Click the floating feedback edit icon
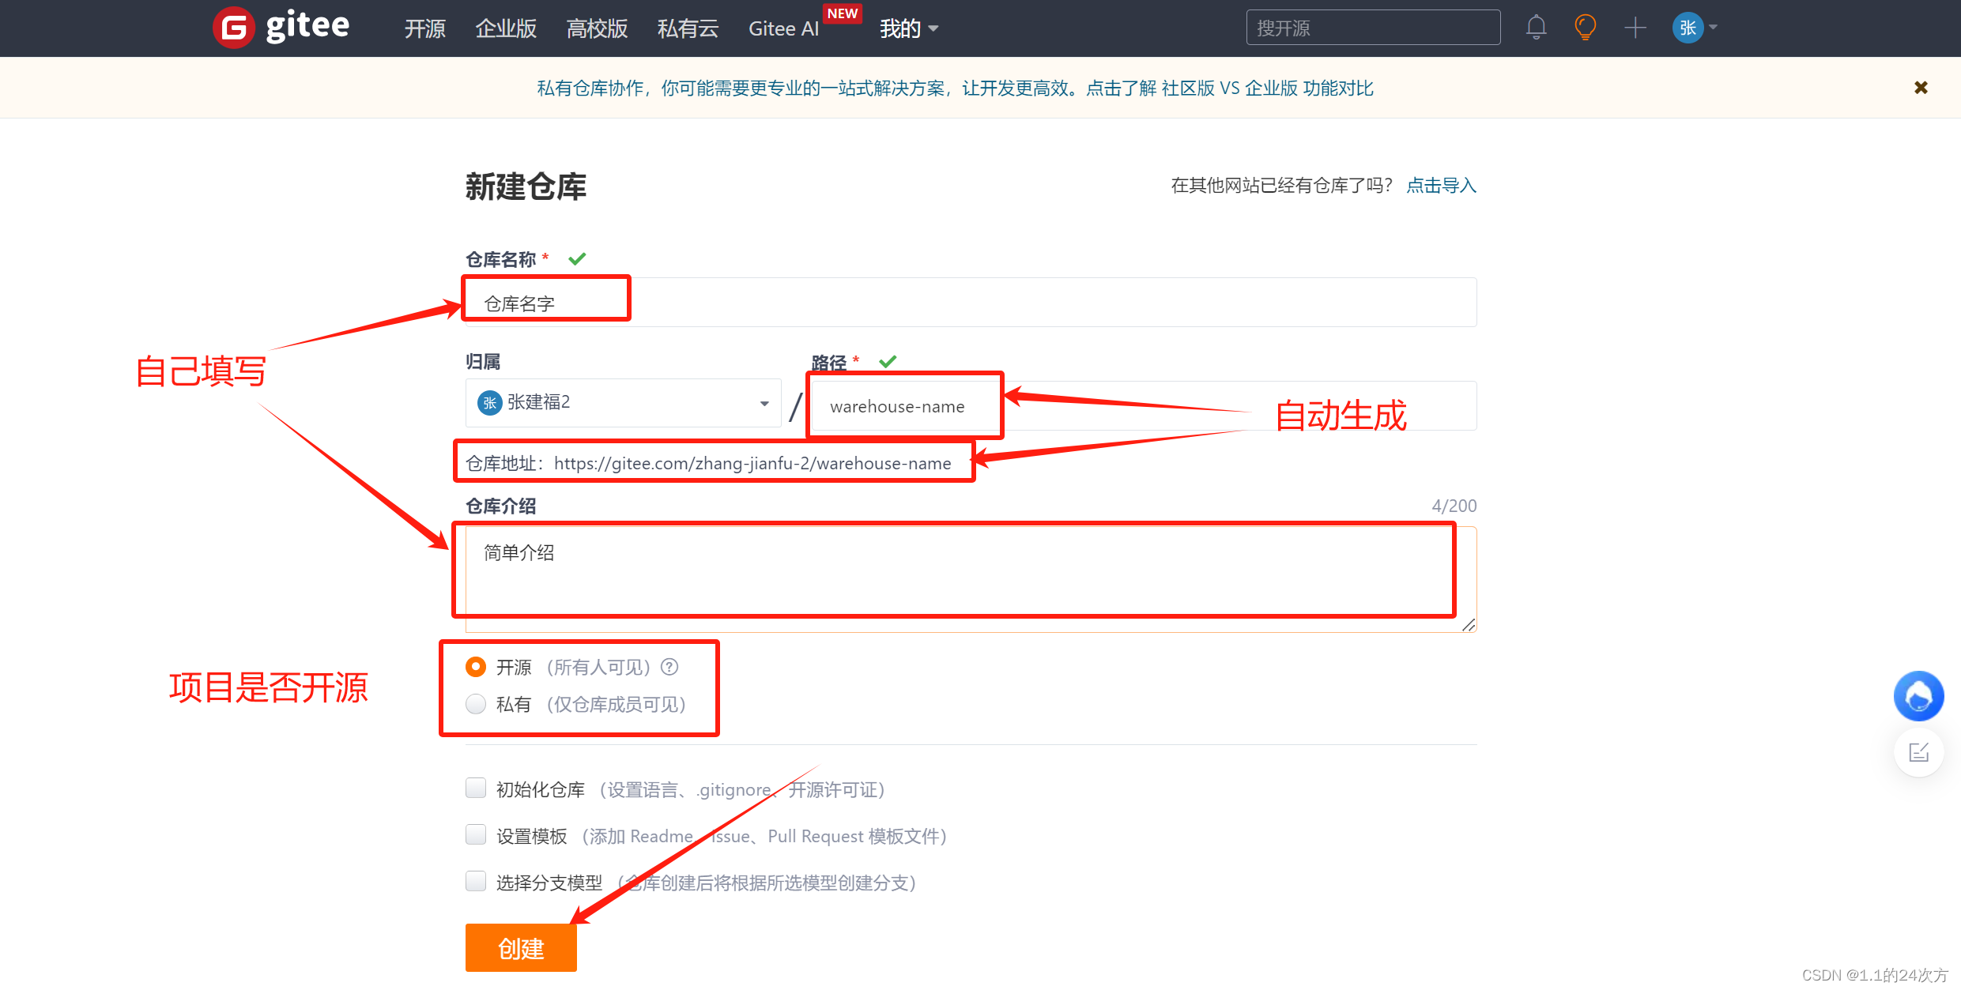 [x=1918, y=752]
